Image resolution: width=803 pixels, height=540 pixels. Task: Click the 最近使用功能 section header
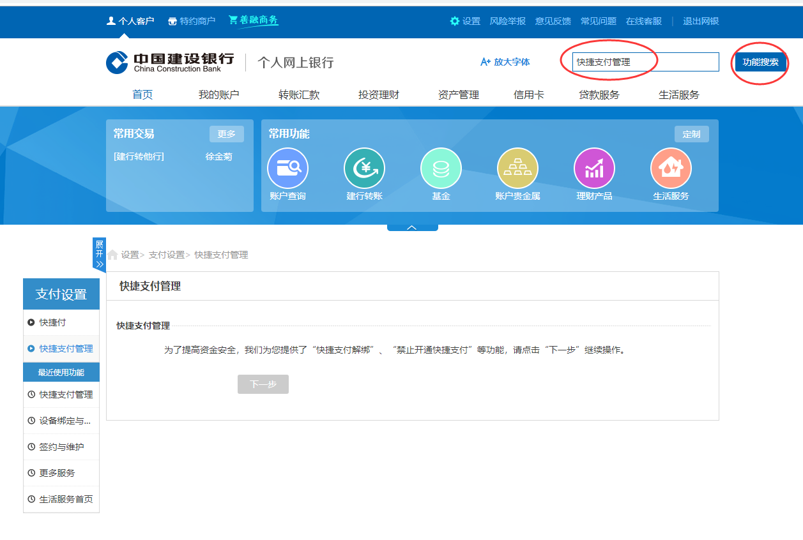61,372
